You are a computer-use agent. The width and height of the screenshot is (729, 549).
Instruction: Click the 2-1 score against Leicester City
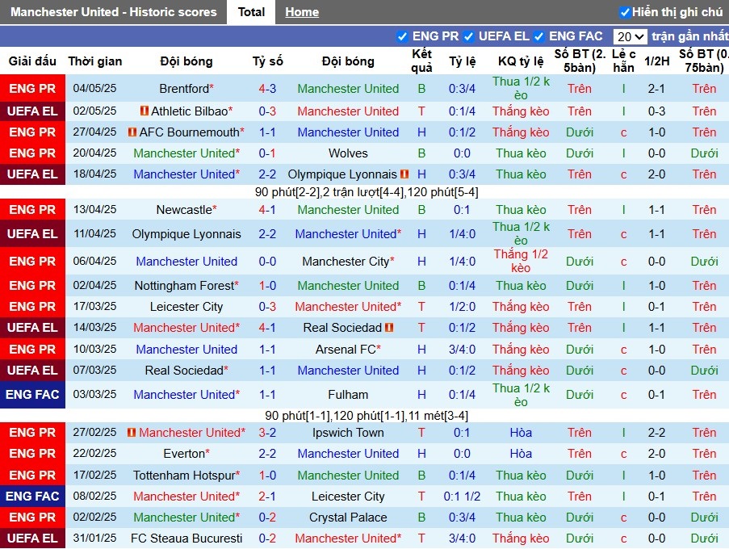point(267,497)
